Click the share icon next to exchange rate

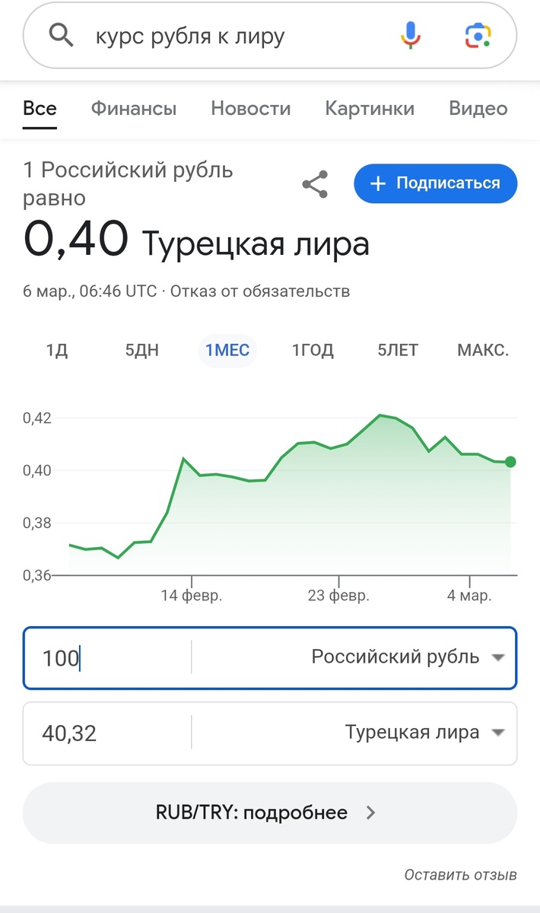tap(314, 183)
